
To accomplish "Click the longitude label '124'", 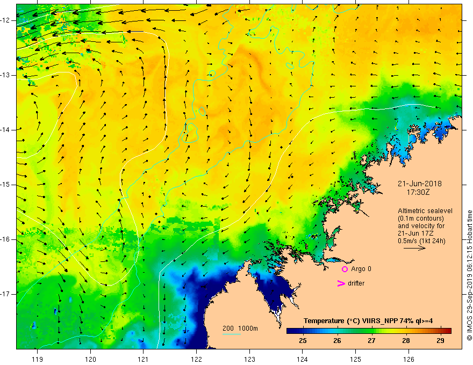I will pyautogui.click(x=303, y=359).
